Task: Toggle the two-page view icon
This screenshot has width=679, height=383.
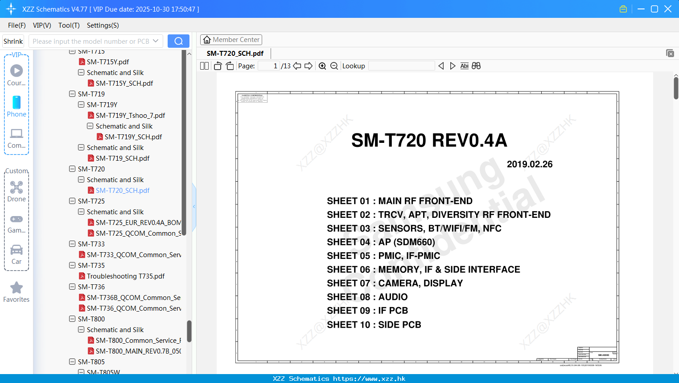Action: [x=205, y=66]
